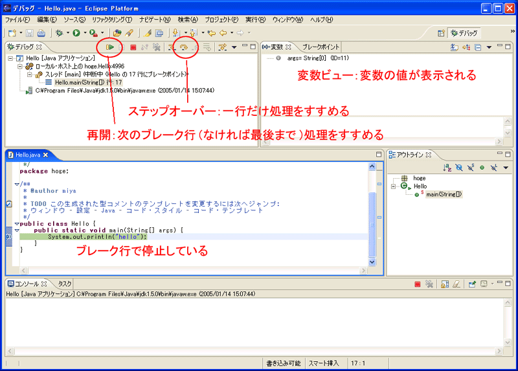Click the Previous Annotation up-arrow icon
Screen dimensions: 518x371
tap(194, 33)
